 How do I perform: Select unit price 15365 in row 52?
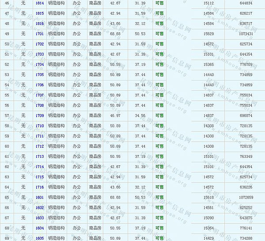tap(208, 65)
